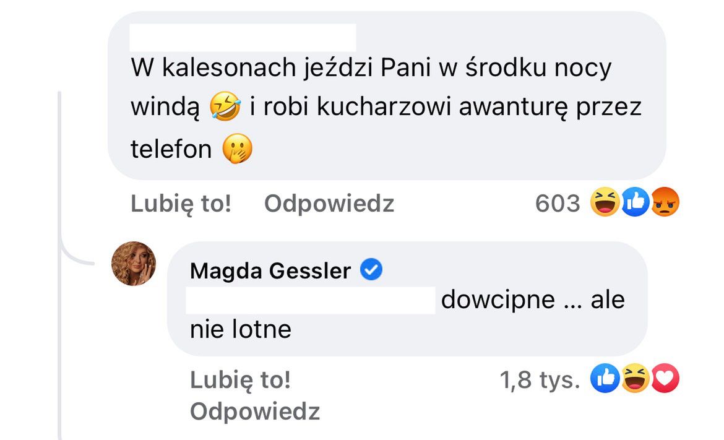Click the hand-over-mouth emoji after "telefon"
Screen dimensions: 724x440
pyautogui.click(x=238, y=149)
